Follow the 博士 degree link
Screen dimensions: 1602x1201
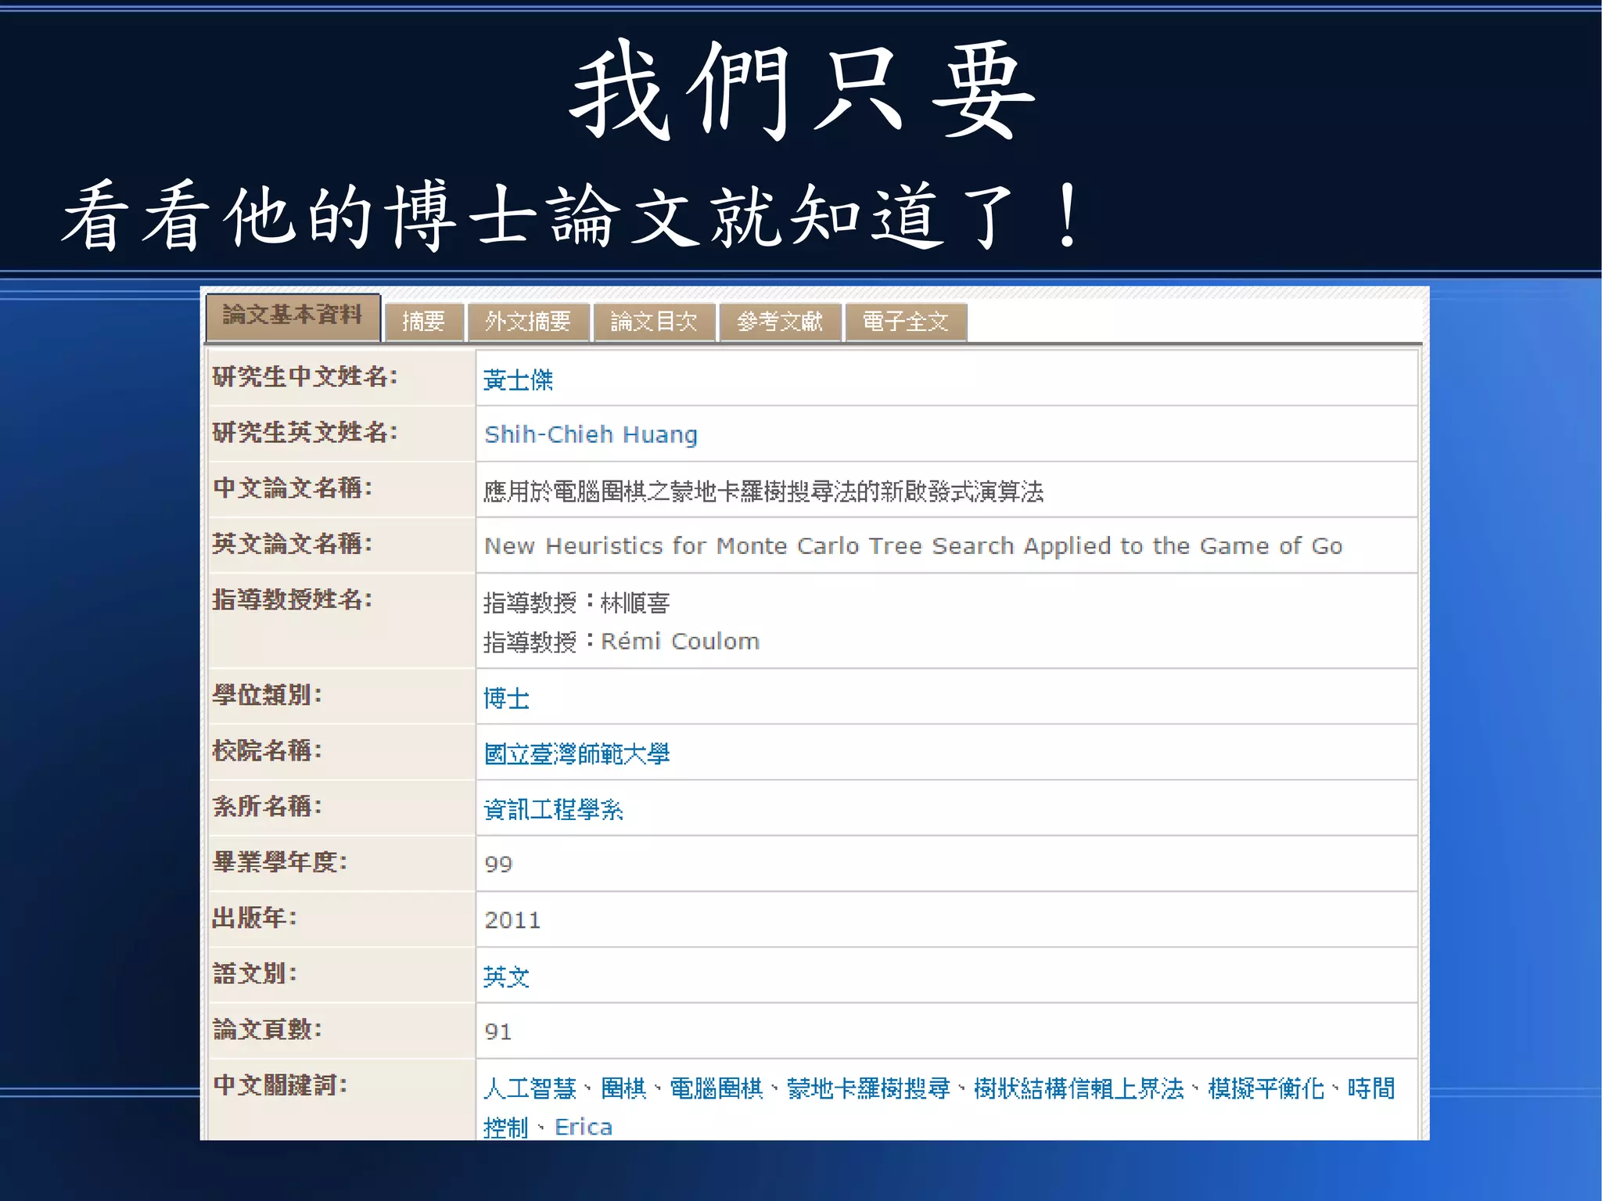point(506,698)
